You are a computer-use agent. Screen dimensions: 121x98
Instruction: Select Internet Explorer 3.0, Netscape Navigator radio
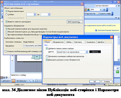[x=7, y=32]
